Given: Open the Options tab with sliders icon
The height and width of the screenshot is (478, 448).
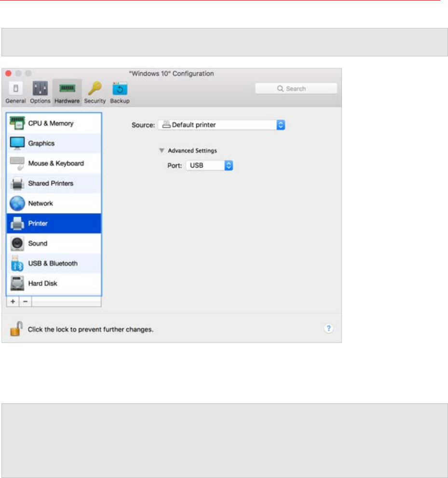Looking at the screenshot, I should click(41, 89).
